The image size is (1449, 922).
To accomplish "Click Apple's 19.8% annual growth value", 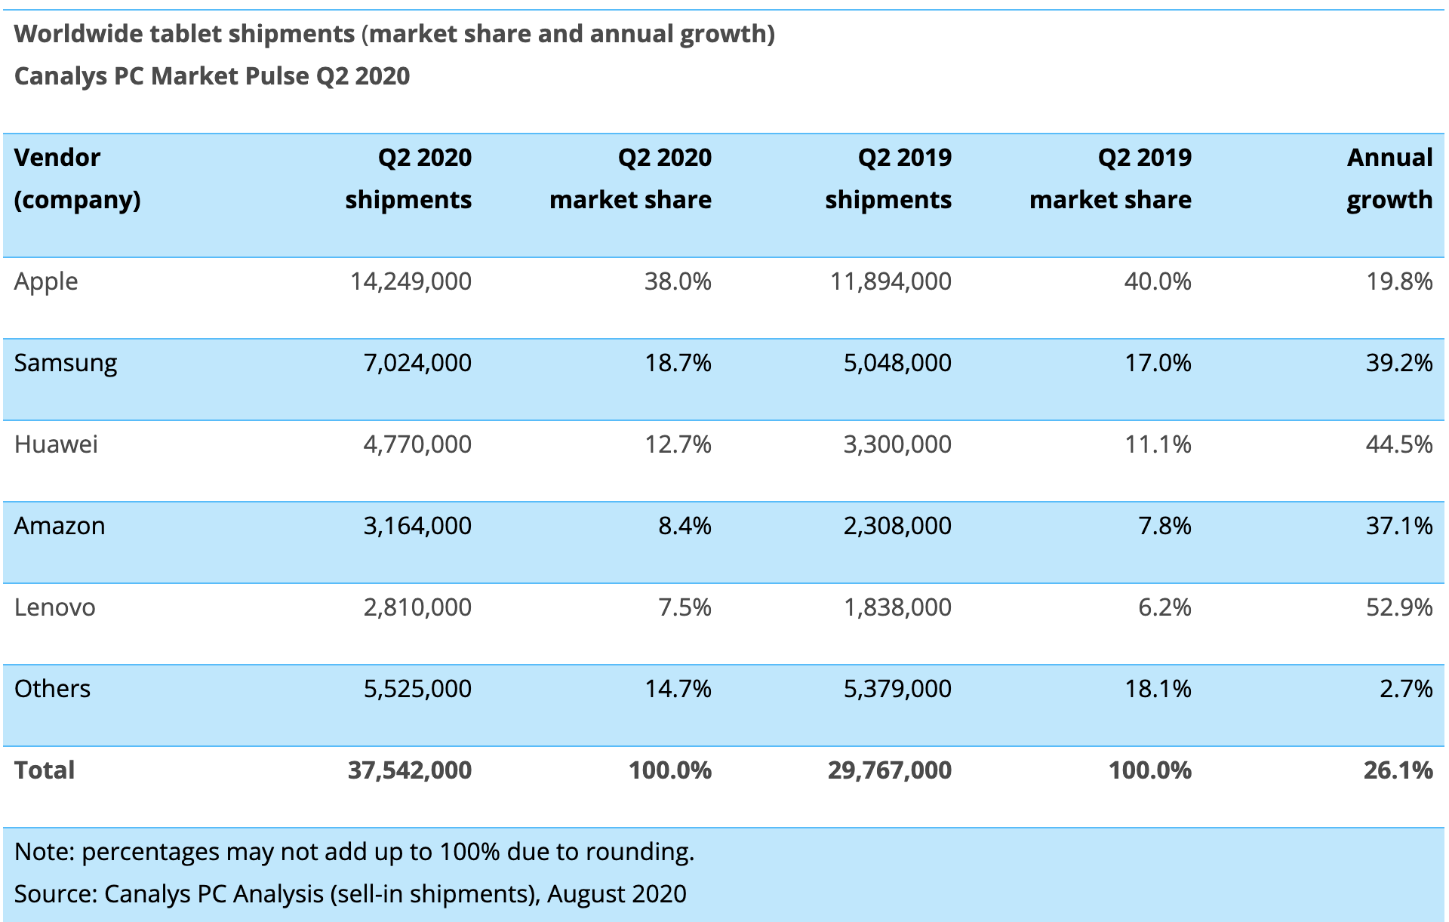I will point(1399,281).
